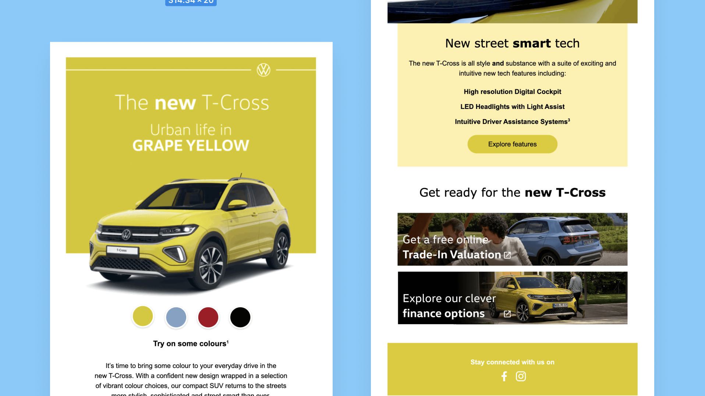
Task: Click the Explore features button
Action: [512, 144]
